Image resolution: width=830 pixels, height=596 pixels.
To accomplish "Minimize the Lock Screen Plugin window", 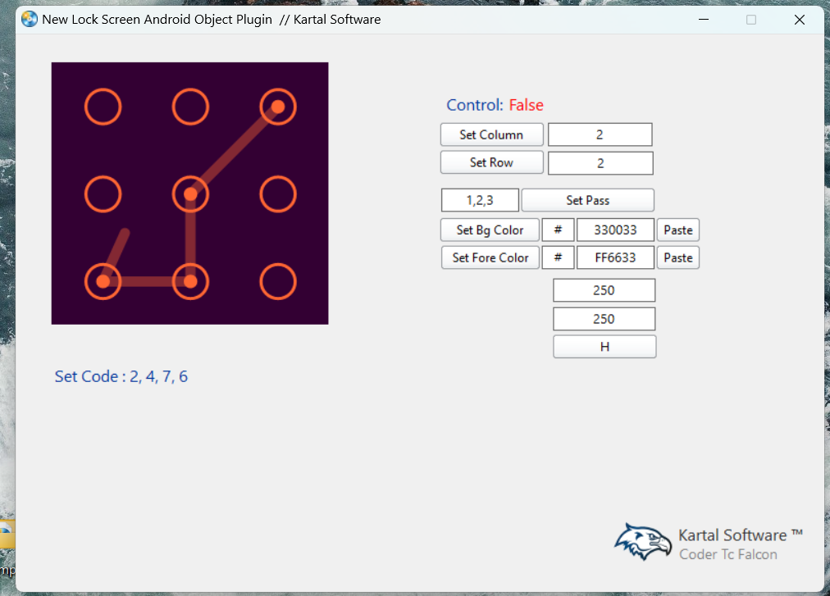I will pyautogui.click(x=704, y=20).
